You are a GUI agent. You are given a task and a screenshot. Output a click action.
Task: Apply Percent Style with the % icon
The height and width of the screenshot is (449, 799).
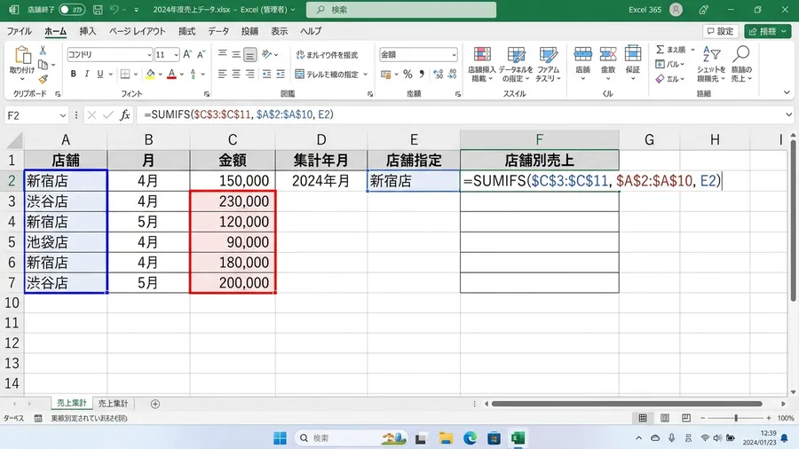point(407,75)
